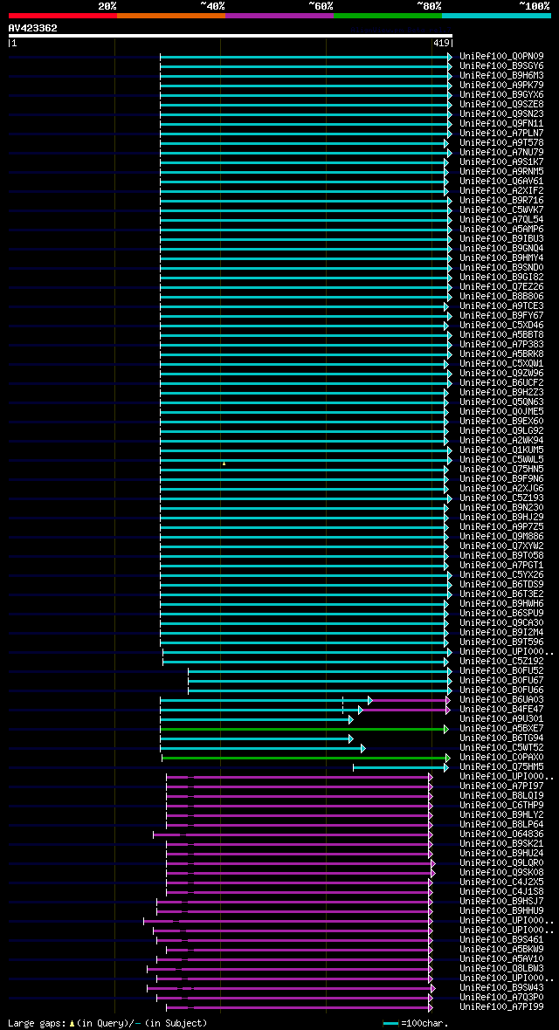Open hit UniRef100_A9PK79
This screenshot has height=1030, width=559.
click(x=501, y=86)
